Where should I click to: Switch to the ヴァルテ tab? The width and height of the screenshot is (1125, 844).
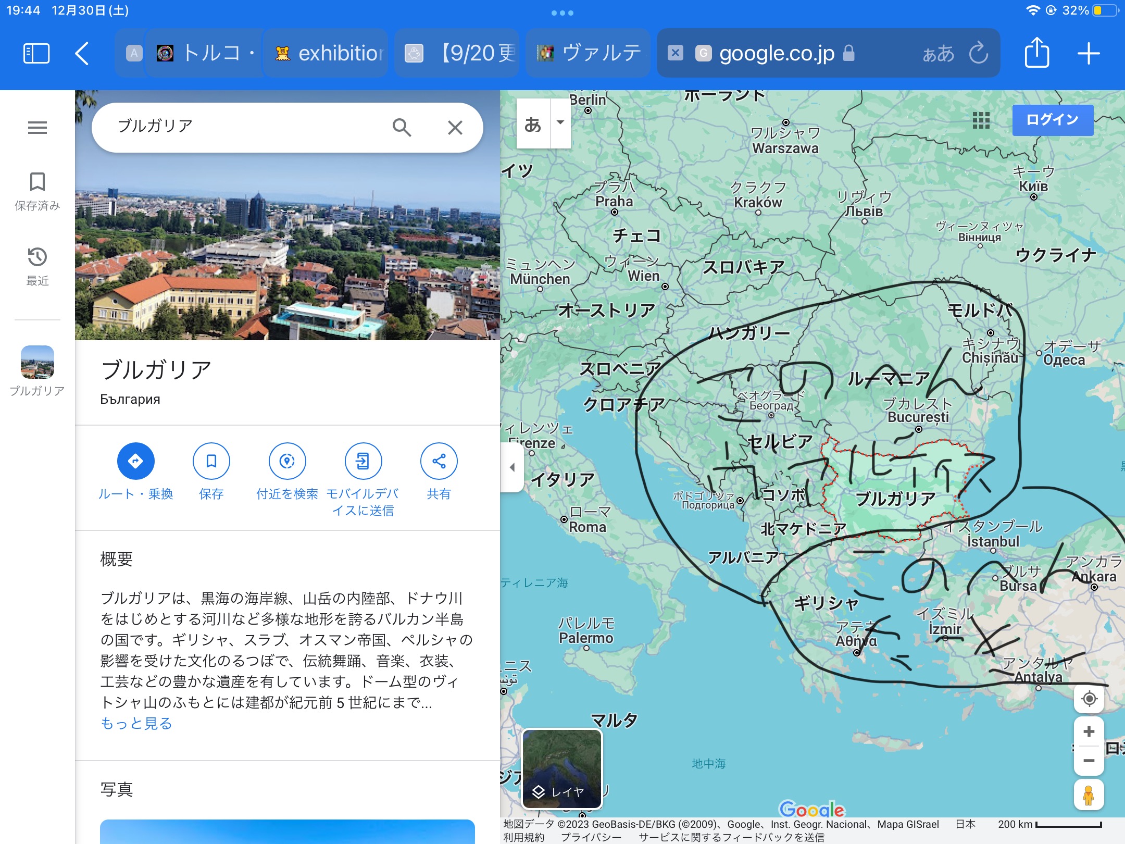[x=589, y=53]
